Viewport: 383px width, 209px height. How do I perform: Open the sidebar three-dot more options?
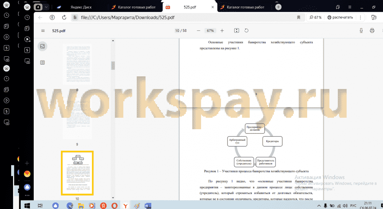pyautogui.click(x=27, y=195)
